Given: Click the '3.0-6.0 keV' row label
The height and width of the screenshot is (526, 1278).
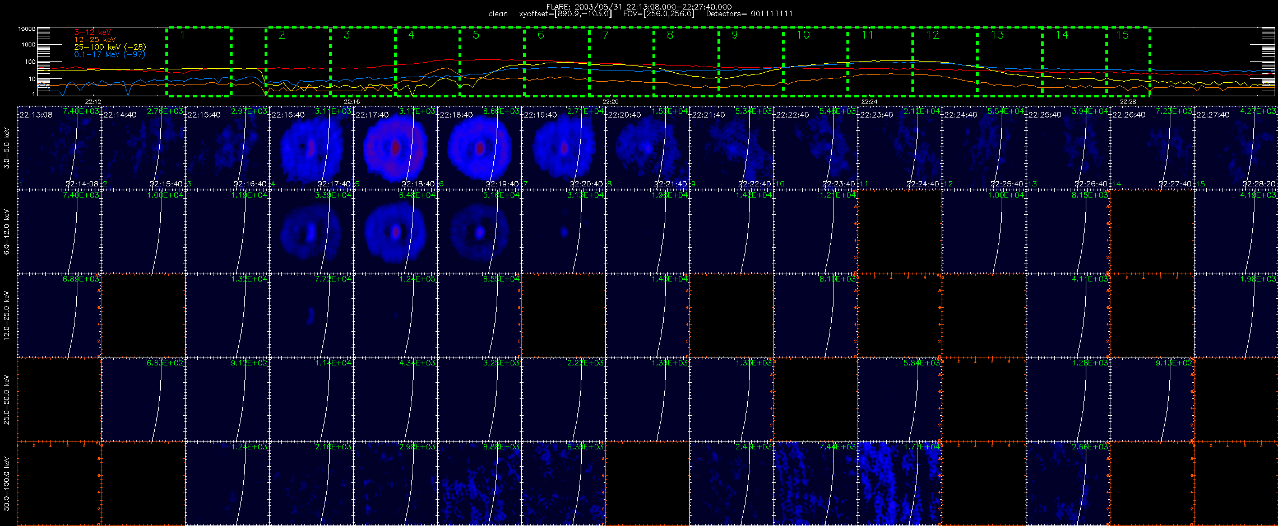Looking at the screenshot, I should point(7,148).
